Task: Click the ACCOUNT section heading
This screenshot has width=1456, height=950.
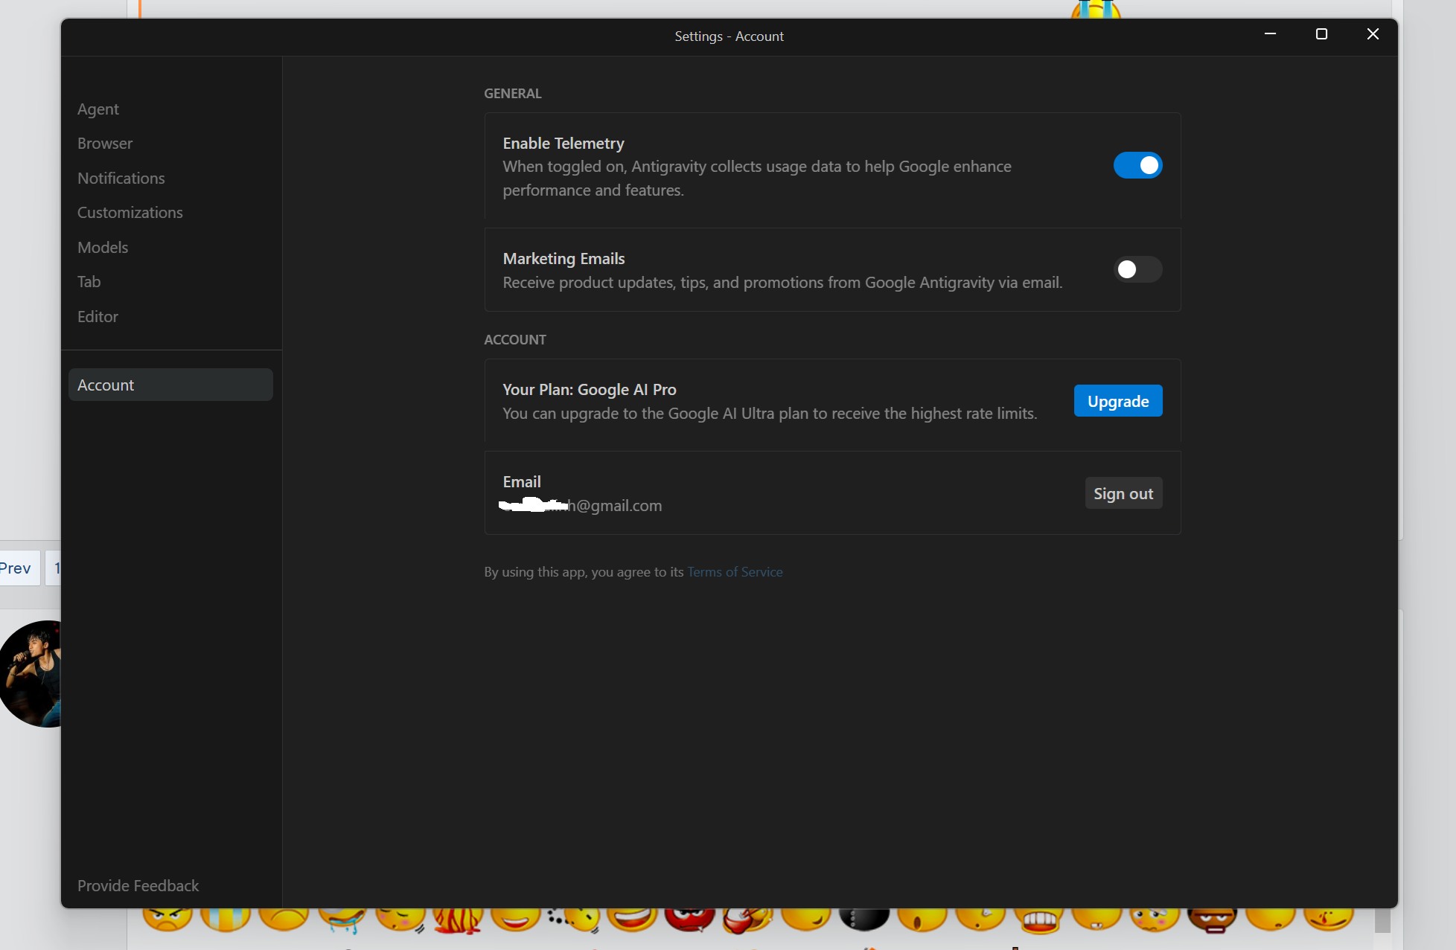Action: point(515,340)
